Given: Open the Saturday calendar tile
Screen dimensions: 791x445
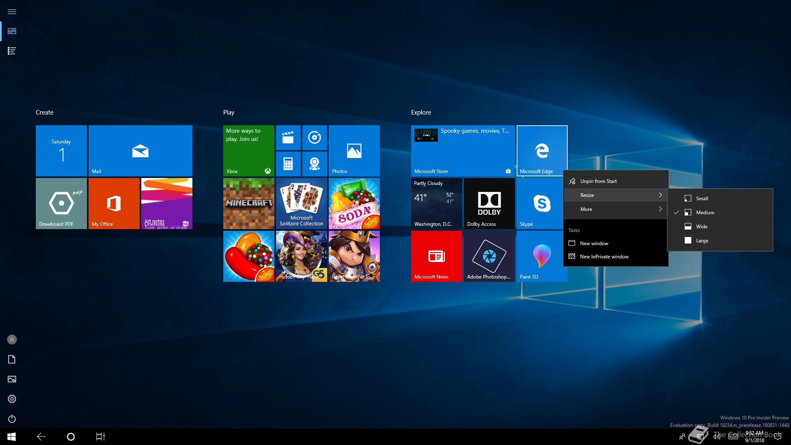Looking at the screenshot, I should 61,151.
